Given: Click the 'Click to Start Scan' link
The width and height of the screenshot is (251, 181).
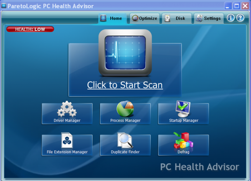Looking at the screenshot, I should pos(125,85).
